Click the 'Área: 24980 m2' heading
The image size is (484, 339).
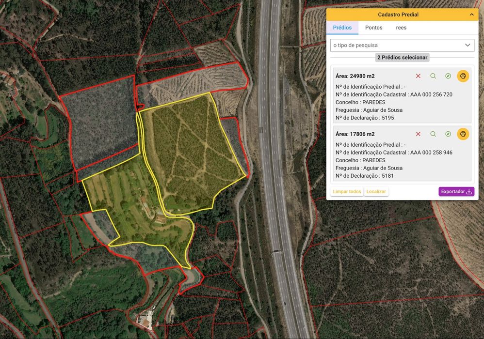(x=355, y=76)
